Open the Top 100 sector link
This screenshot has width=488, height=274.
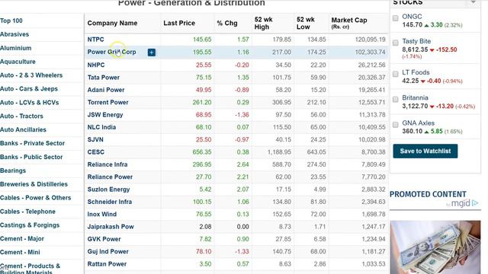click(x=11, y=21)
